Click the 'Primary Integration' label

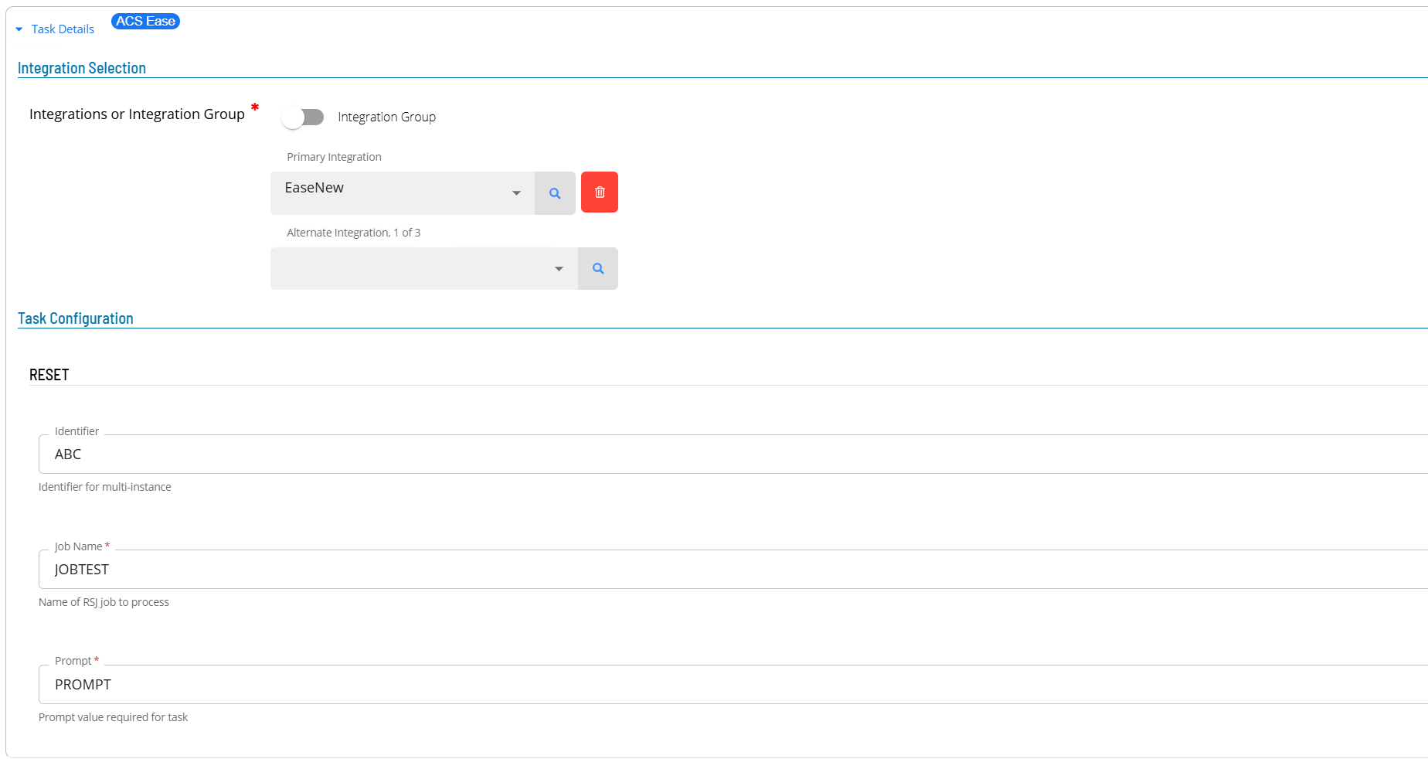point(334,157)
